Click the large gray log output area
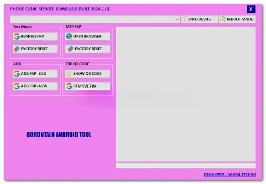Screen dimensions: 266x184 tap(186, 94)
